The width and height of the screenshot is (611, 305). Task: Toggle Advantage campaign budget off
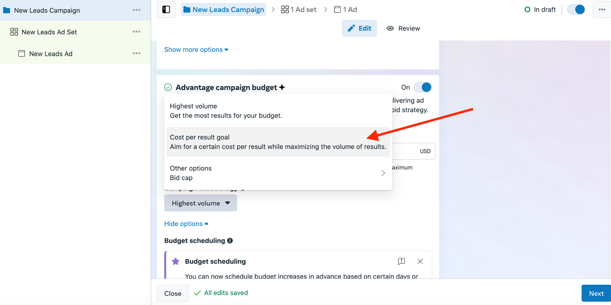click(x=423, y=87)
